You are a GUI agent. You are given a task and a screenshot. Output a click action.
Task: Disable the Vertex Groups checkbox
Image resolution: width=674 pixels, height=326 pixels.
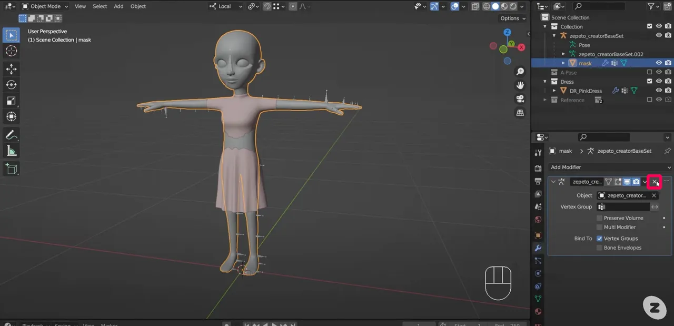tap(599, 239)
